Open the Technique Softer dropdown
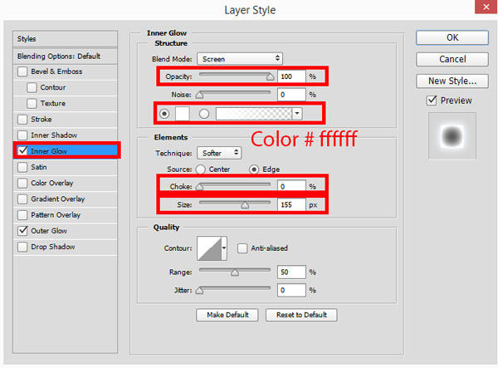The width and height of the screenshot is (498, 368). point(219,153)
